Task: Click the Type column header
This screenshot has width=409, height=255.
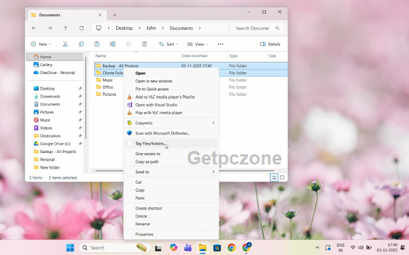Action: (233, 56)
